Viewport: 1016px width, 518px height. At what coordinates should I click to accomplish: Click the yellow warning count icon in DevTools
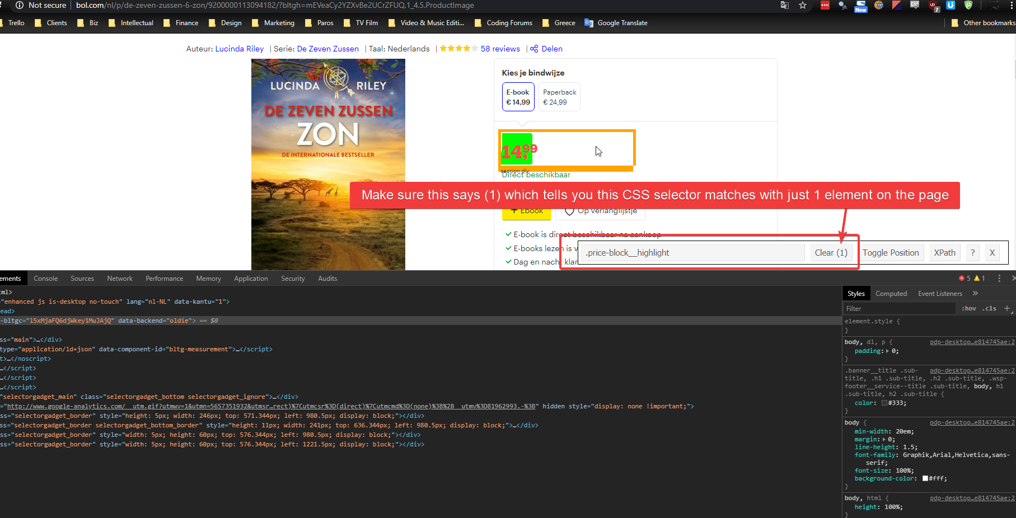[977, 278]
